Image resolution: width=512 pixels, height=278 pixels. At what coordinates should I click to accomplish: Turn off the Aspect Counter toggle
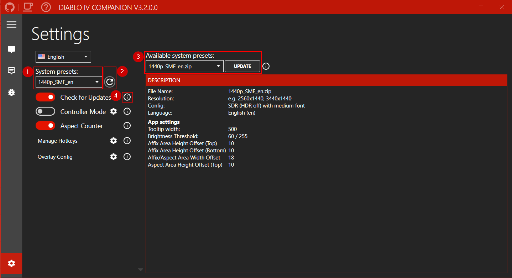click(x=45, y=126)
